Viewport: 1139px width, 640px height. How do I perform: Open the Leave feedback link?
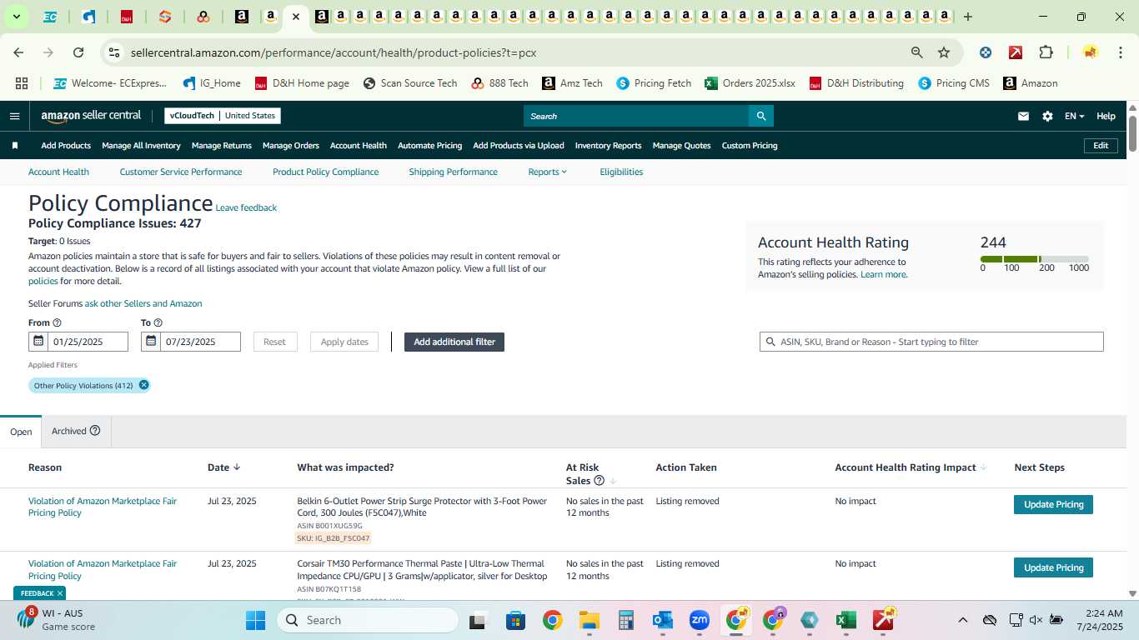pos(246,207)
